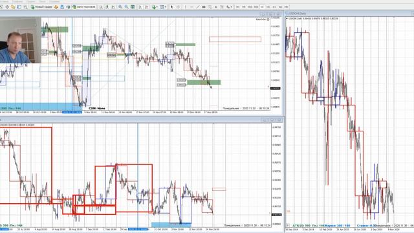Switch chart to line chart style

[x=113, y=7]
